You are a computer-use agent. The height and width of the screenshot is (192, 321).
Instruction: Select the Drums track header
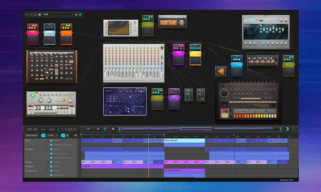(x=29, y=162)
